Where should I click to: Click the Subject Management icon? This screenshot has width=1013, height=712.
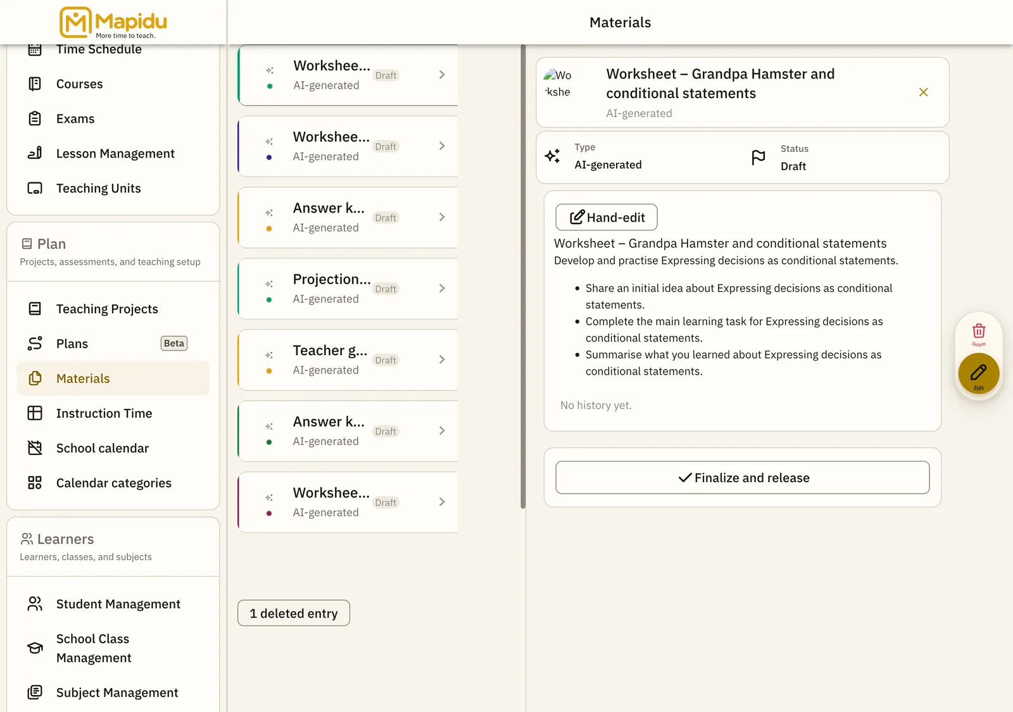point(35,692)
